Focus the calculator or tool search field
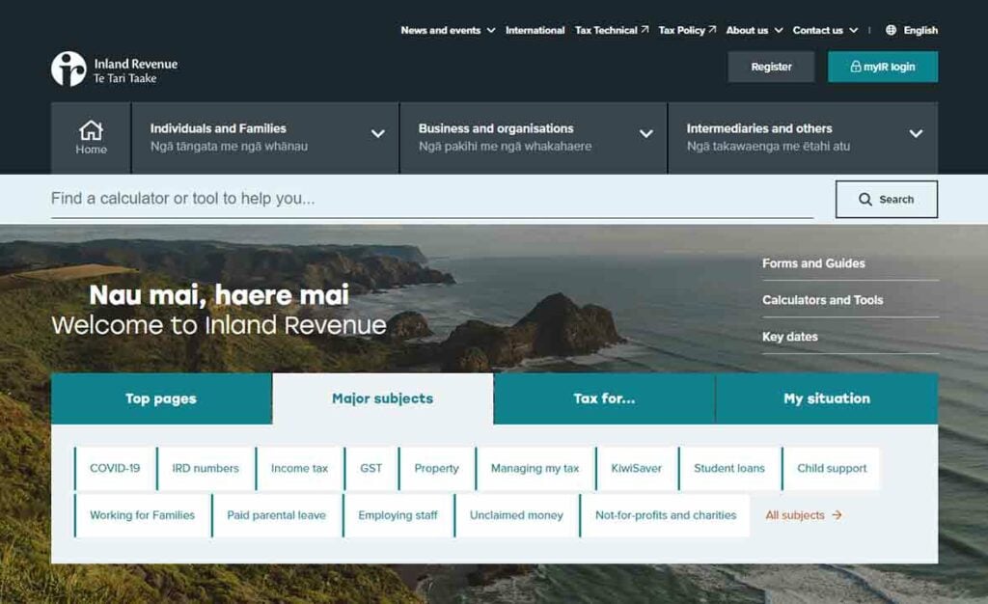988x604 pixels. coord(432,199)
